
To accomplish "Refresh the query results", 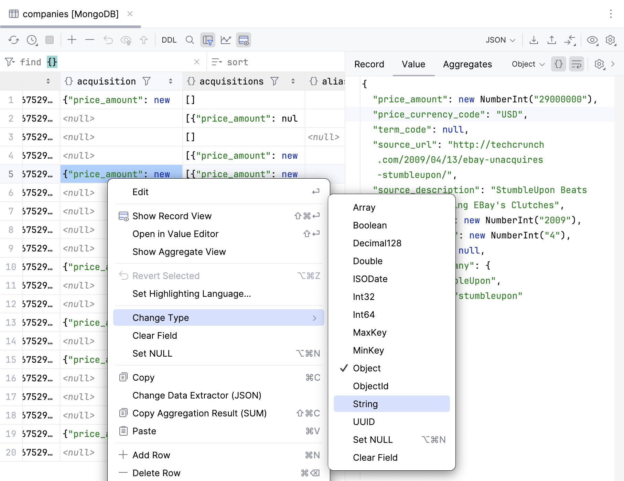I will tap(14, 40).
